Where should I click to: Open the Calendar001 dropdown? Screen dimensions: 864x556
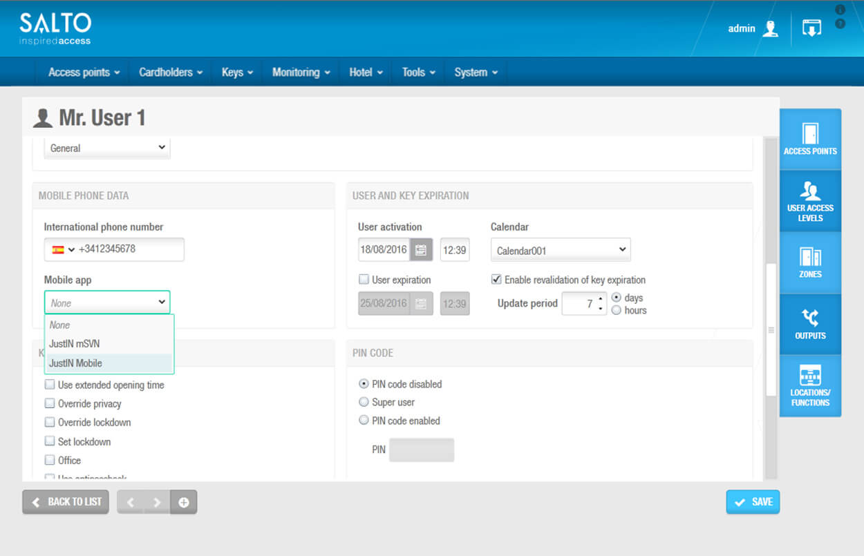click(x=561, y=250)
